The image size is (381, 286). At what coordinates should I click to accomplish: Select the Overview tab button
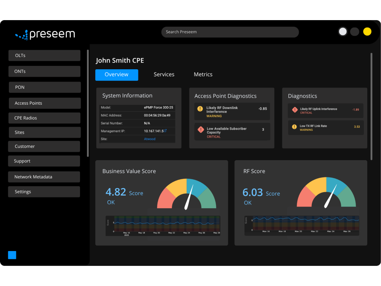[x=116, y=75]
